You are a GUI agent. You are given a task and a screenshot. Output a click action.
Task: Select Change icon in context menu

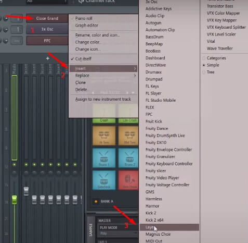88,49
